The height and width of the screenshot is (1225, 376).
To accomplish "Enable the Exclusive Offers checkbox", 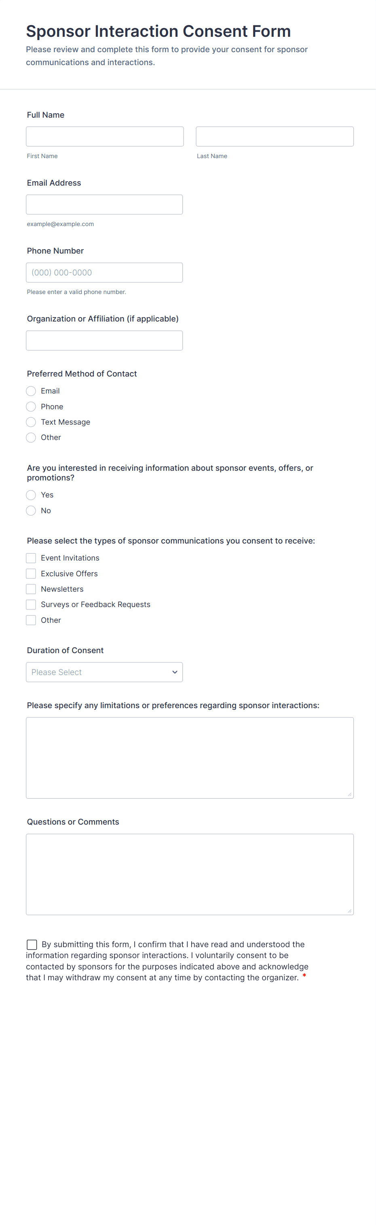I will [31, 573].
